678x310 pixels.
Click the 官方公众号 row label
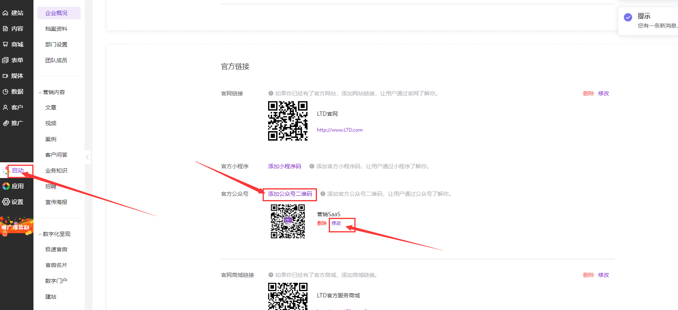point(235,194)
